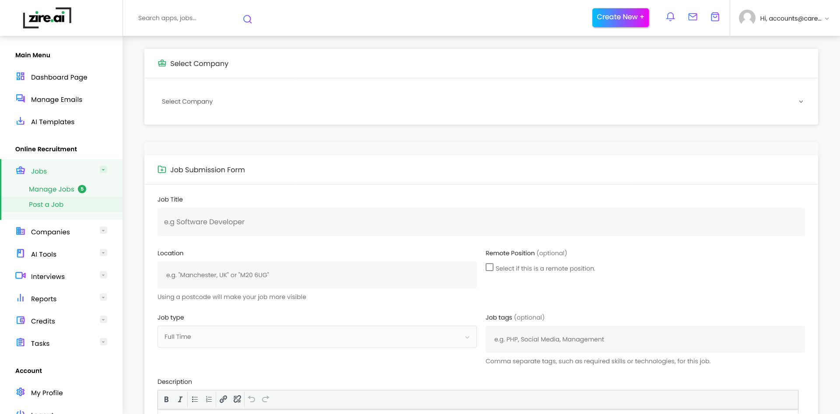Screen dimensions: 840x414
Task: Click the undo icon in editor toolbar
Action: point(252,399)
